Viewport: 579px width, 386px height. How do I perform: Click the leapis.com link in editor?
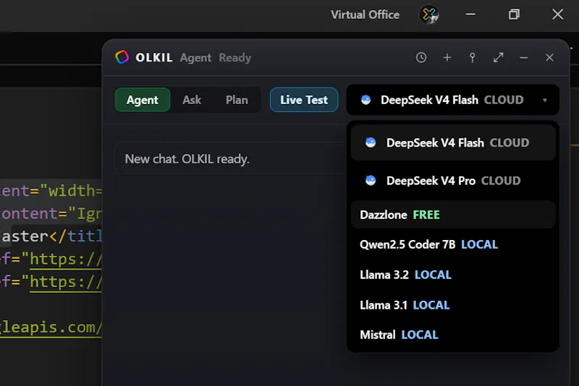pyautogui.click(x=51, y=327)
